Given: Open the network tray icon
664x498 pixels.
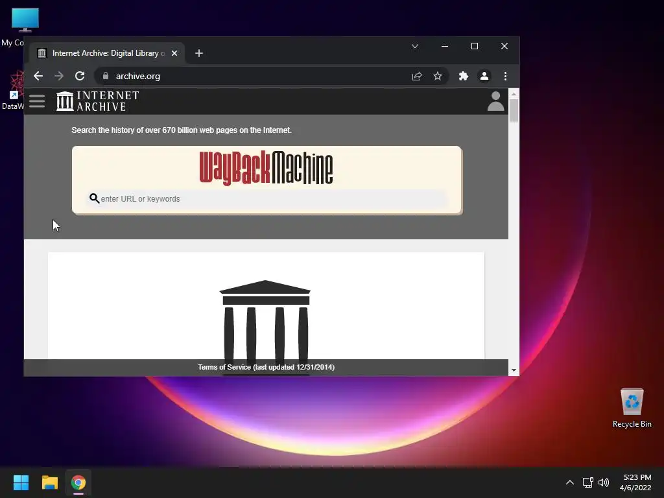Looking at the screenshot, I should tap(587, 482).
